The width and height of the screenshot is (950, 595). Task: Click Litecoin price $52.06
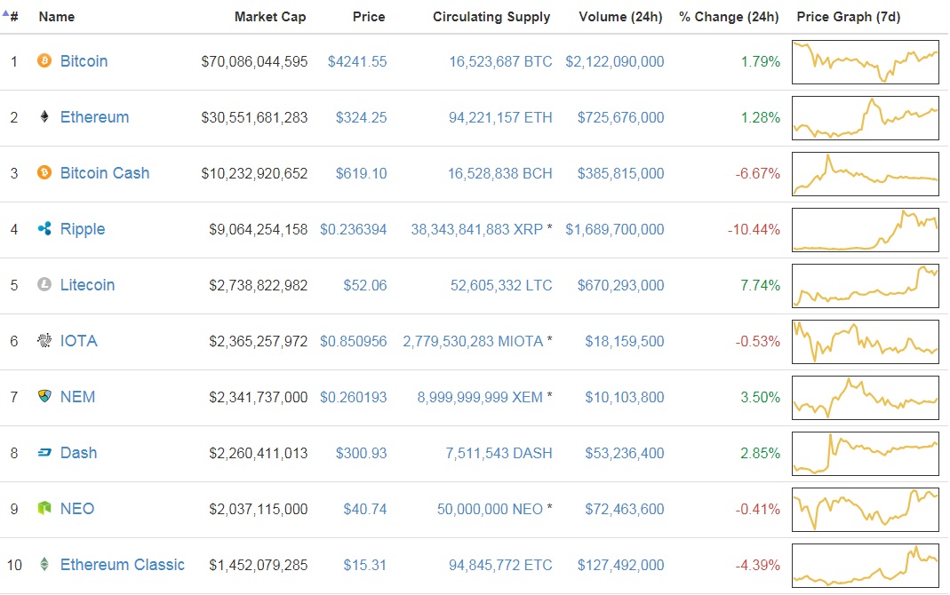click(364, 286)
